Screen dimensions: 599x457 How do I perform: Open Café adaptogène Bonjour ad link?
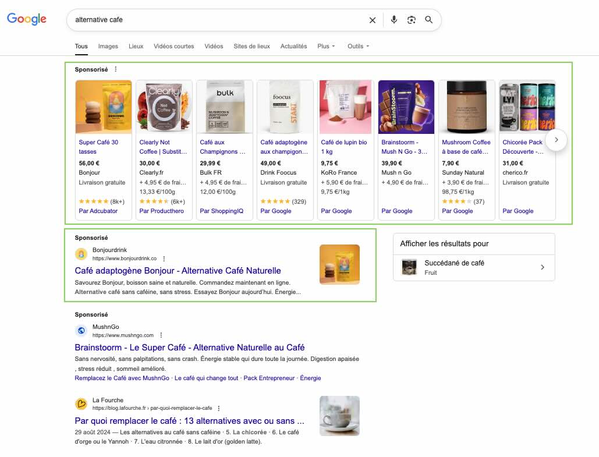pyautogui.click(x=178, y=271)
